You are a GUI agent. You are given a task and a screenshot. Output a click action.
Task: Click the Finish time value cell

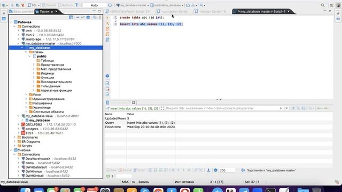(x=151, y=127)
